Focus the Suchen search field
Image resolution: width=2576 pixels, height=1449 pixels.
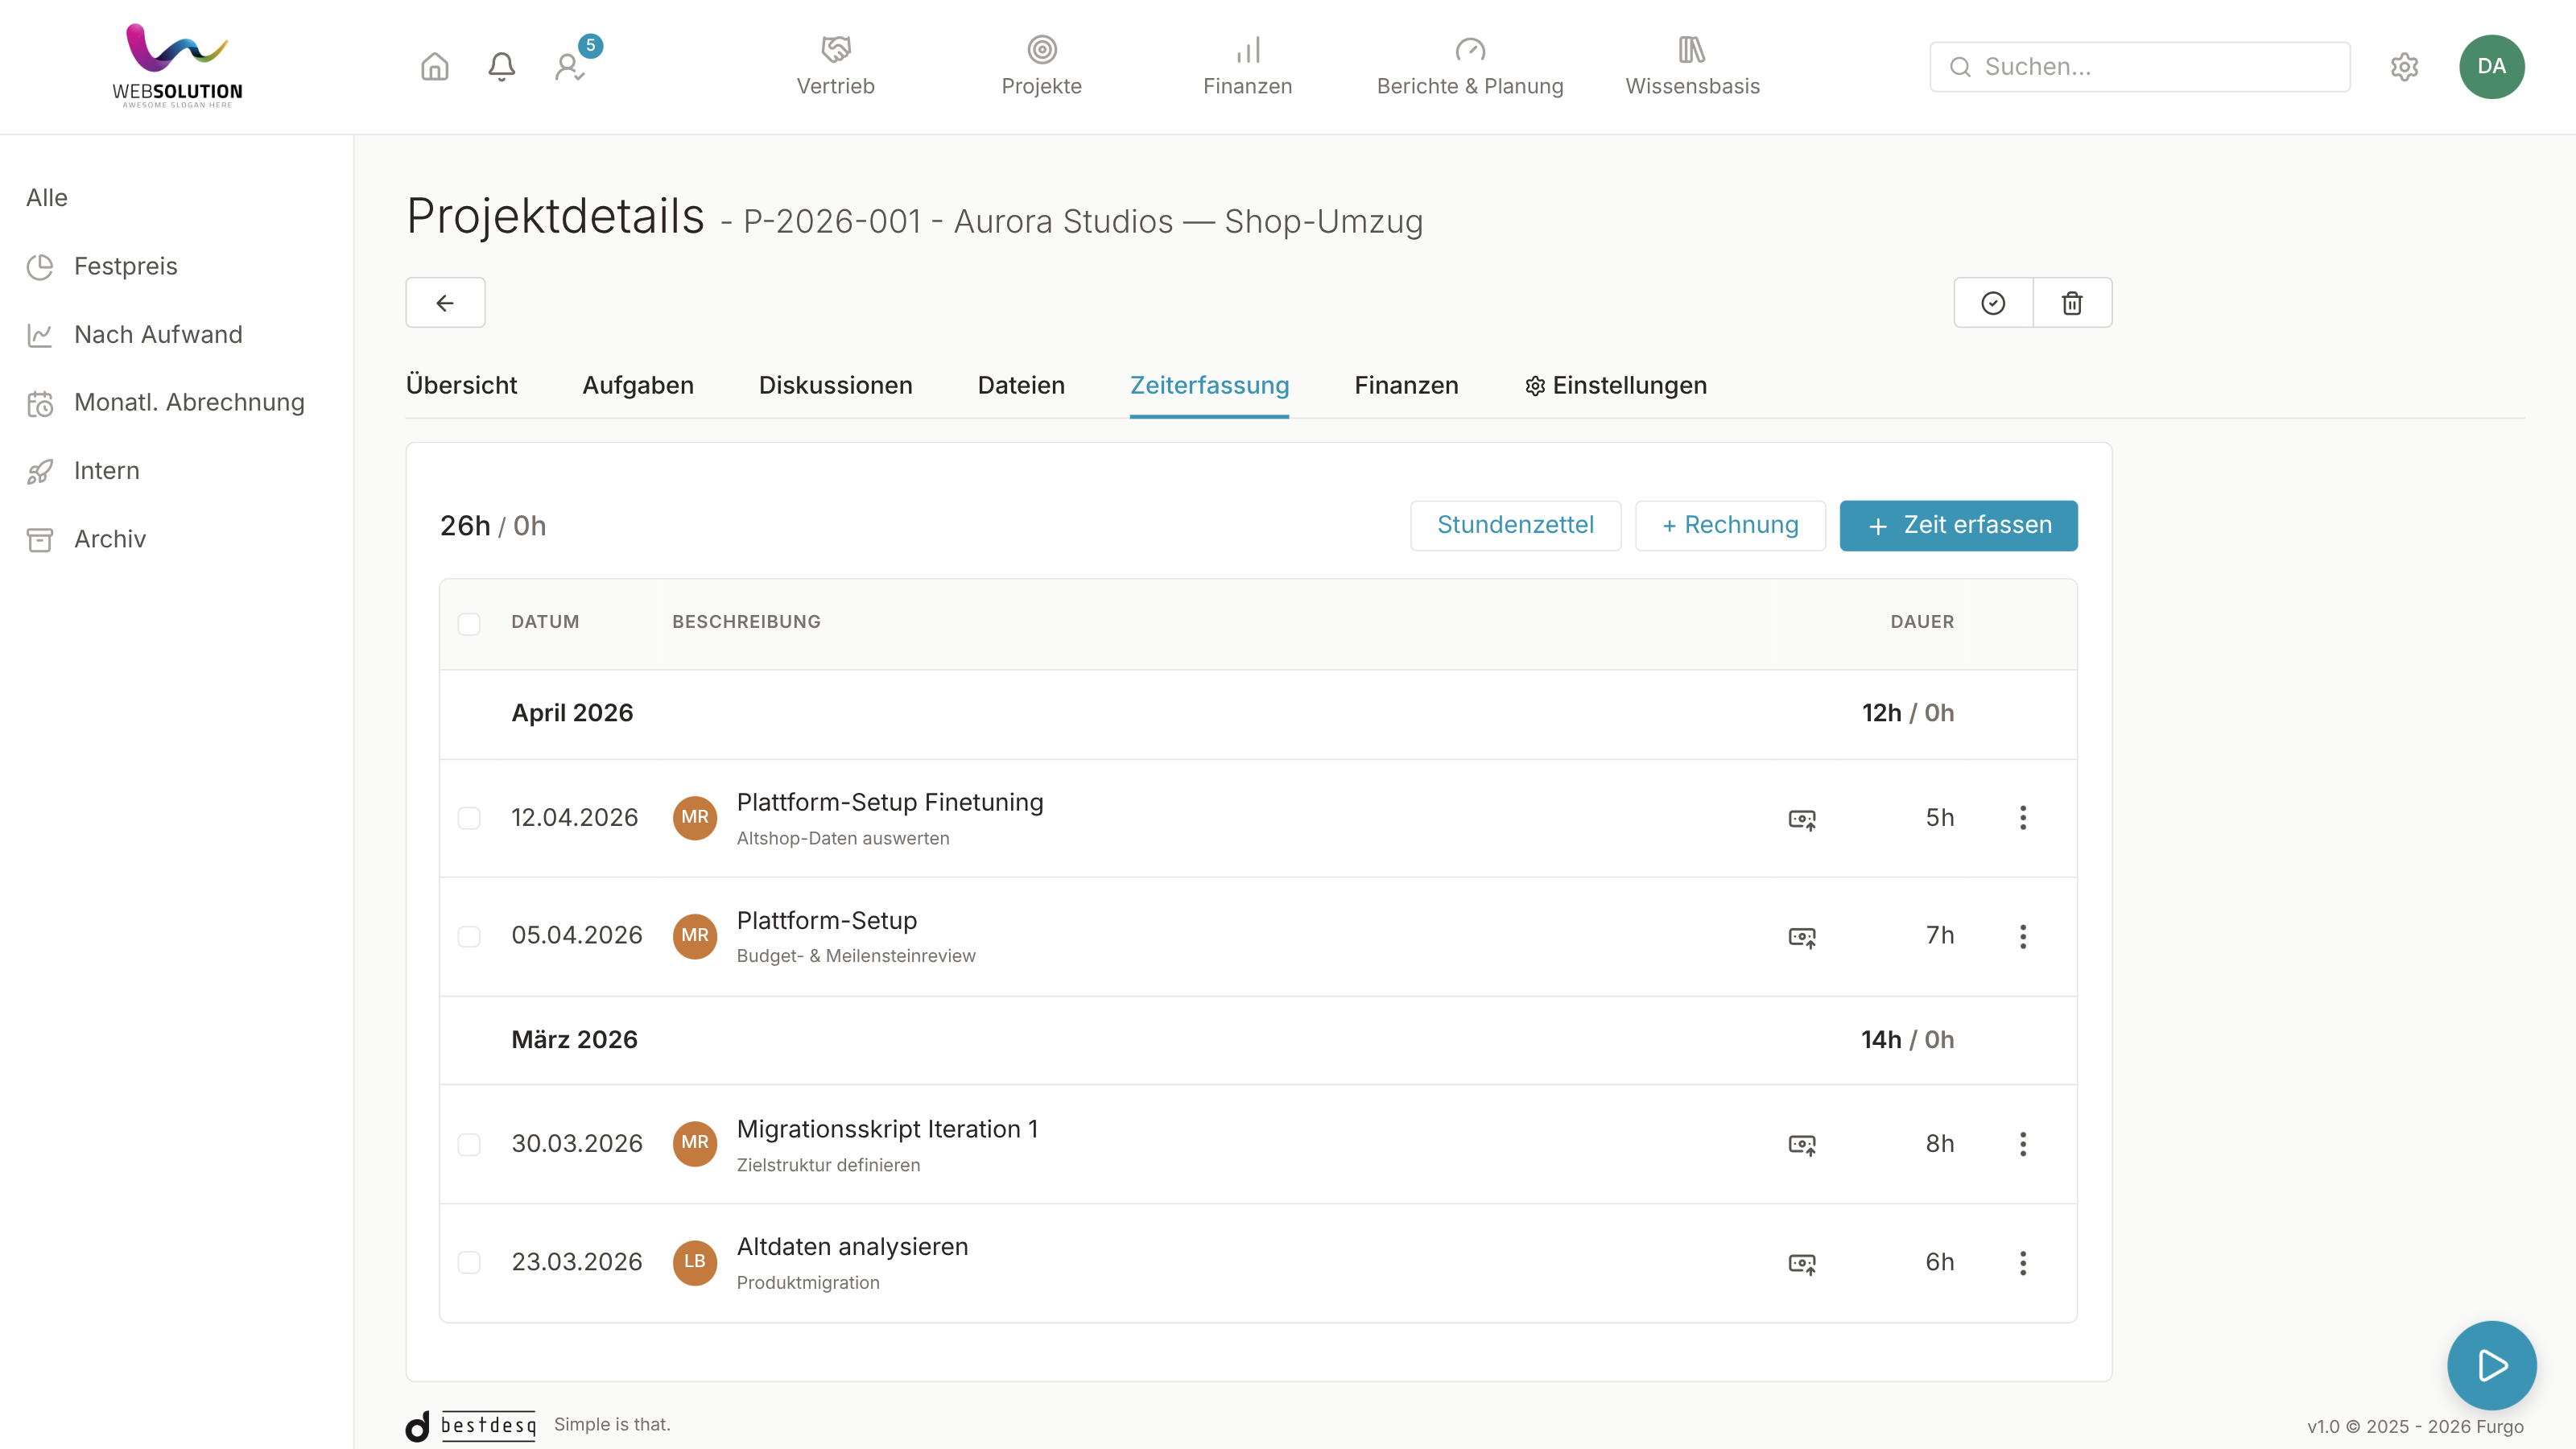pos(2139,67)
